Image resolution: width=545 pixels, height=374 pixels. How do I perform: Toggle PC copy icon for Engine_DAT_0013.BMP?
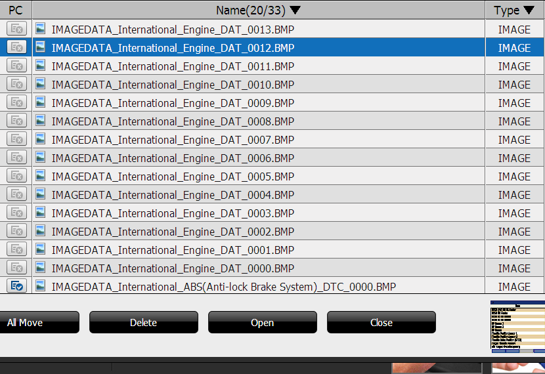tap(16, 29)
